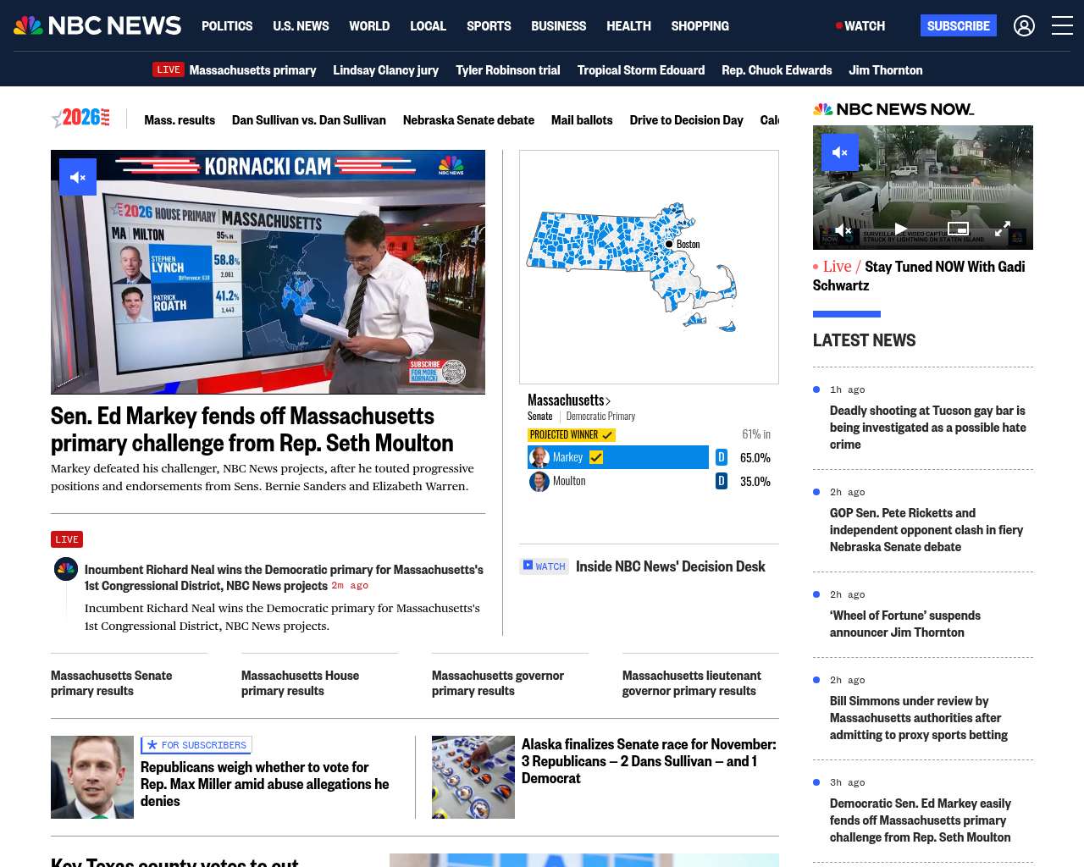Click the SUBSCRIBE button
This screenshot has height=867, width=1084.
point(958,25)
